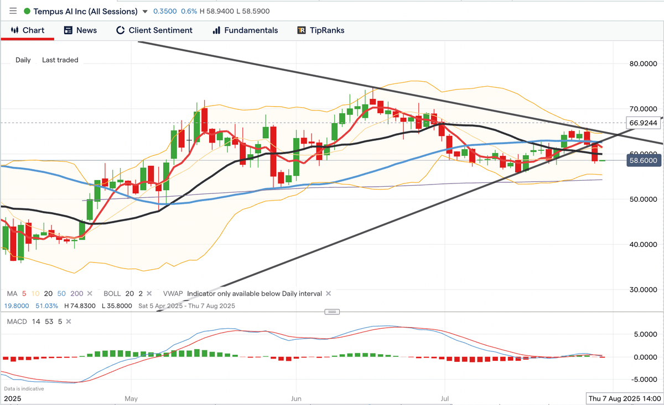Click the 0.3500 price change value

(165, 12)
